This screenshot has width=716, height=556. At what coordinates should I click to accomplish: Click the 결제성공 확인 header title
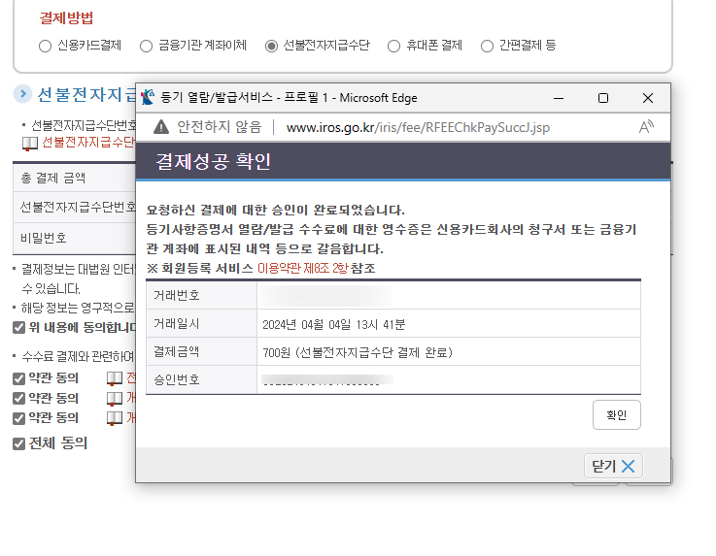pyautogui.click(x=214, y=161)
